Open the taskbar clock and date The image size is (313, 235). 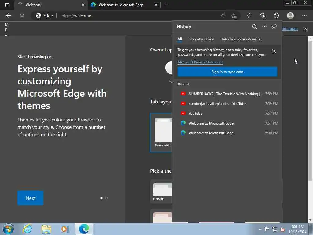pos(297,229)
